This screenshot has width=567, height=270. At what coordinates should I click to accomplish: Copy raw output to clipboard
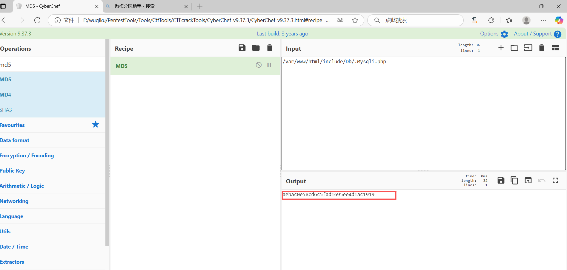click(514, 180)
